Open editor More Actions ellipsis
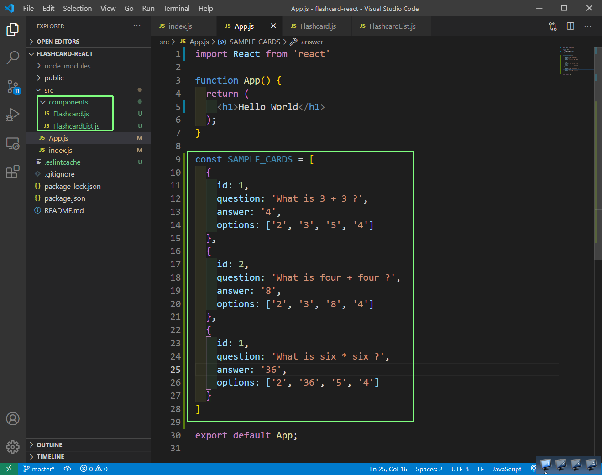 pyautogui.click(x=588, y=26)
